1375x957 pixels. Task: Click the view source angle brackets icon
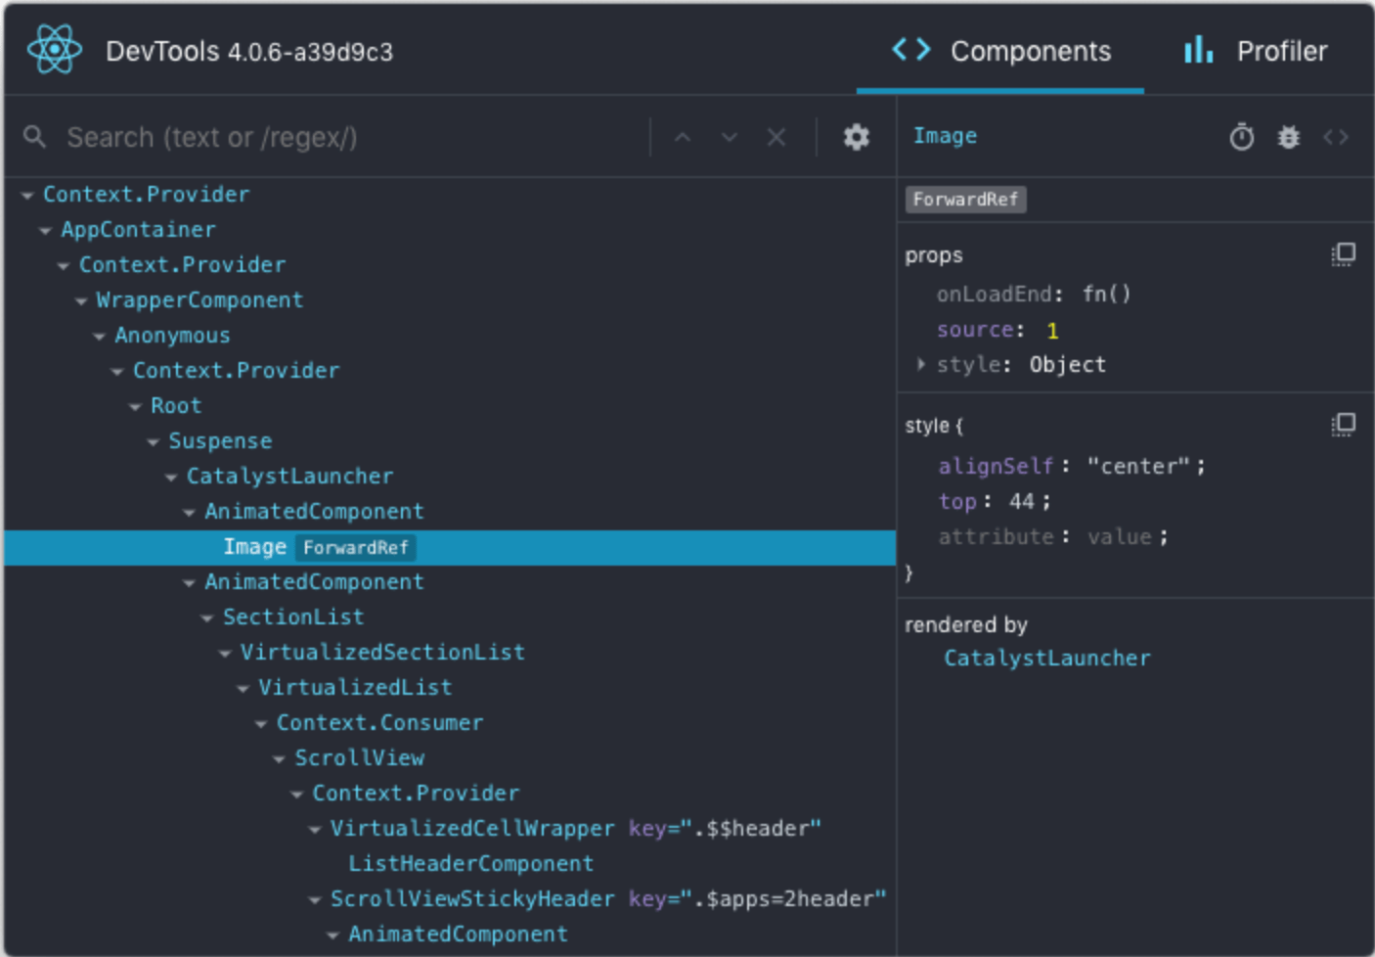click(1336, 137)
